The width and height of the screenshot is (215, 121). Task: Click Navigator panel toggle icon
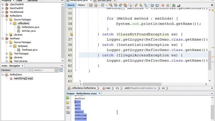(x=61, y=70)
